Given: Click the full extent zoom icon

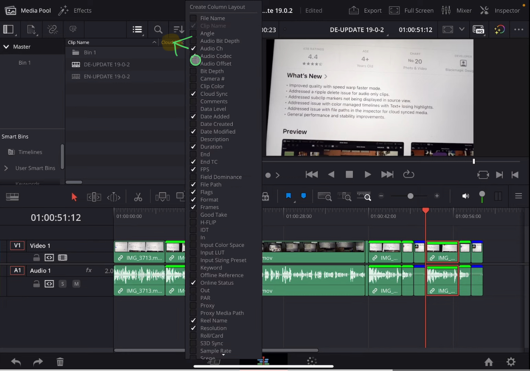Looking at the screenshot, I should coord(325,196).
